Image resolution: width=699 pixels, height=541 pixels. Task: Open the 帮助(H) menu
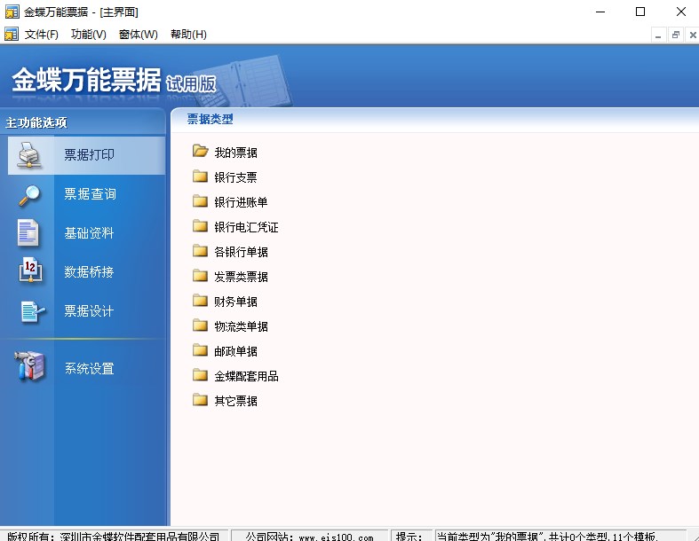(187, 35)
